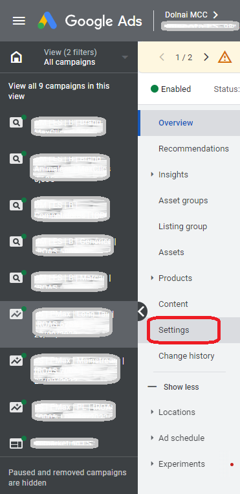Open the Enabled campaign status selector

[x=171, y=89]
